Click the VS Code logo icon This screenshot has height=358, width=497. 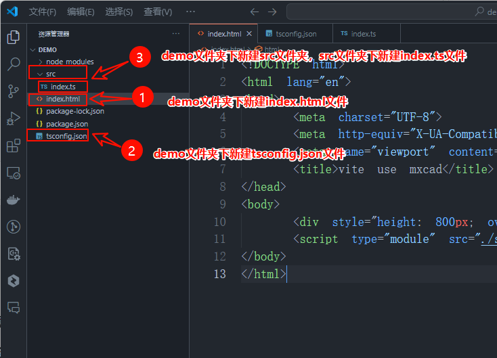[12, 12]
